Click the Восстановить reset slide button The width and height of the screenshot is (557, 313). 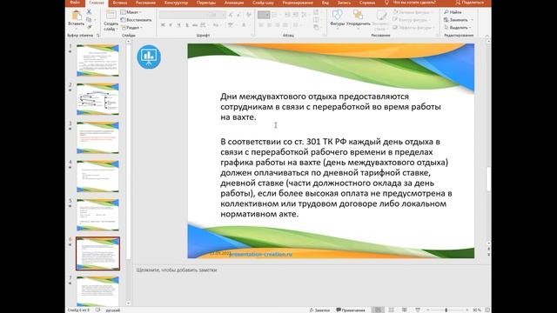136,20
